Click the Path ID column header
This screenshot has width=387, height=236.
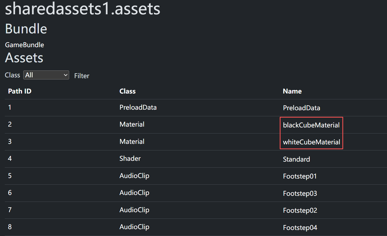pos(20,91)
